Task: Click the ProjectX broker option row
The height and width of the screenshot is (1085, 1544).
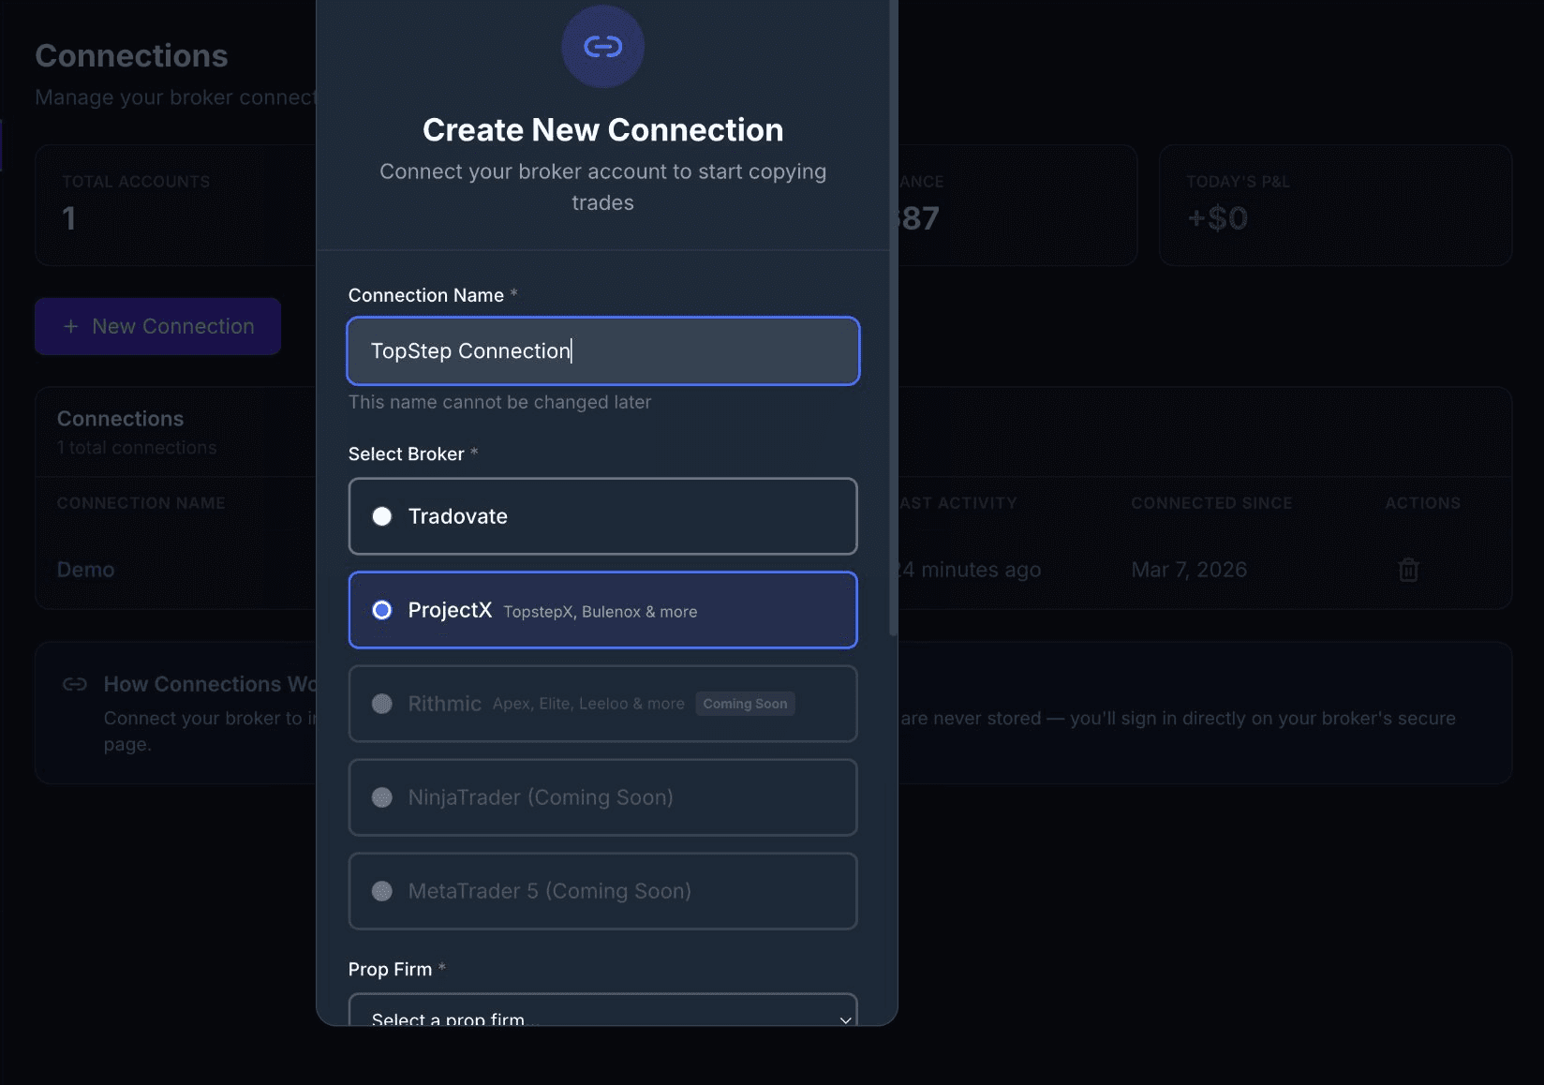Action: (x=602, y=610)
